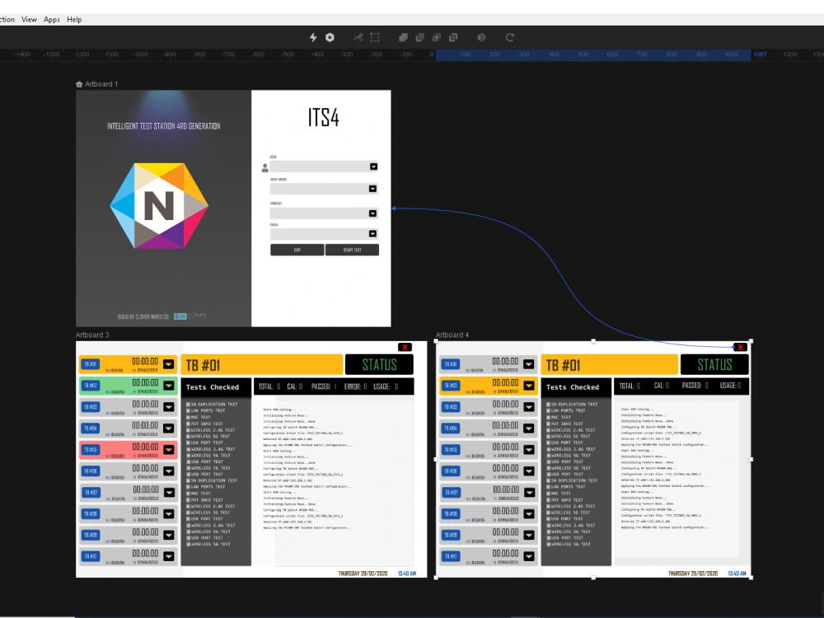Viewport: 824px width, 618px height.
Task: Check first SN DUPLICATION TEST box in Artboard 3
Action: tap(188, 405)
